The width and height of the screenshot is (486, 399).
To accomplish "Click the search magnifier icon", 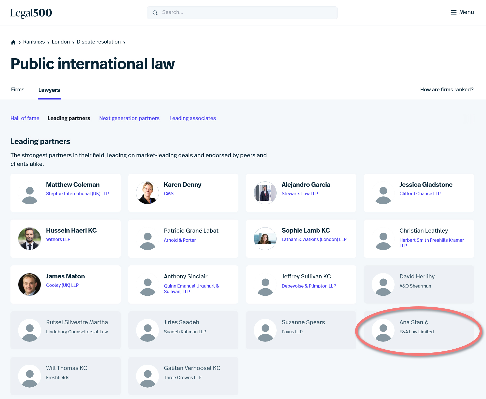I will pos(155,13).
